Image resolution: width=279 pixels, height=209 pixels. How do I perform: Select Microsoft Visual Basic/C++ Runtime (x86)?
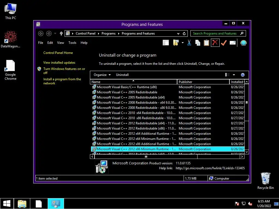point(168,87)
